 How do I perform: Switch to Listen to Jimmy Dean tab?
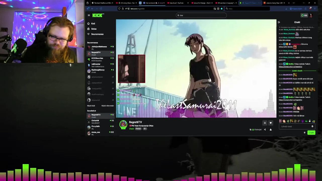[274, 3]
